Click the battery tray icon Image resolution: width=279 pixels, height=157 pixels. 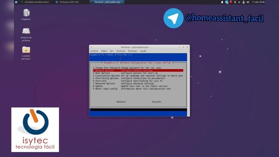click(x=243, y=2)
